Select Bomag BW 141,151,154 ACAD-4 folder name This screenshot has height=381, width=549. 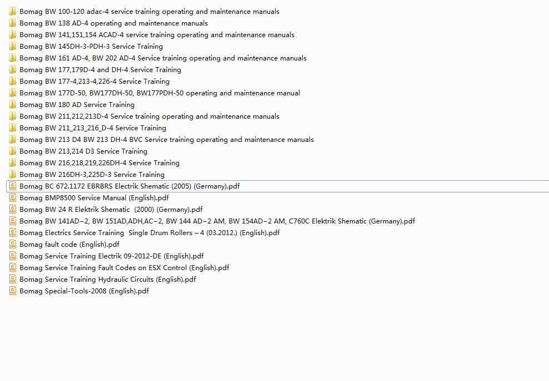(x=156, y=35)
